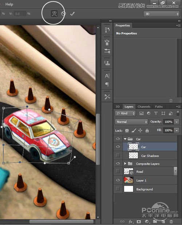Open the Layers panel flyout menu

coord(178,106)
